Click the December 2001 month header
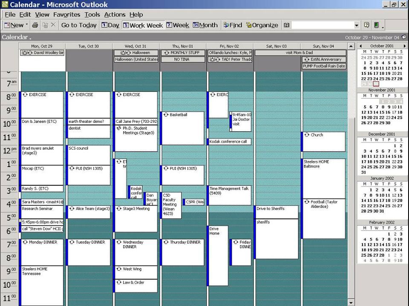 [382, 134]
